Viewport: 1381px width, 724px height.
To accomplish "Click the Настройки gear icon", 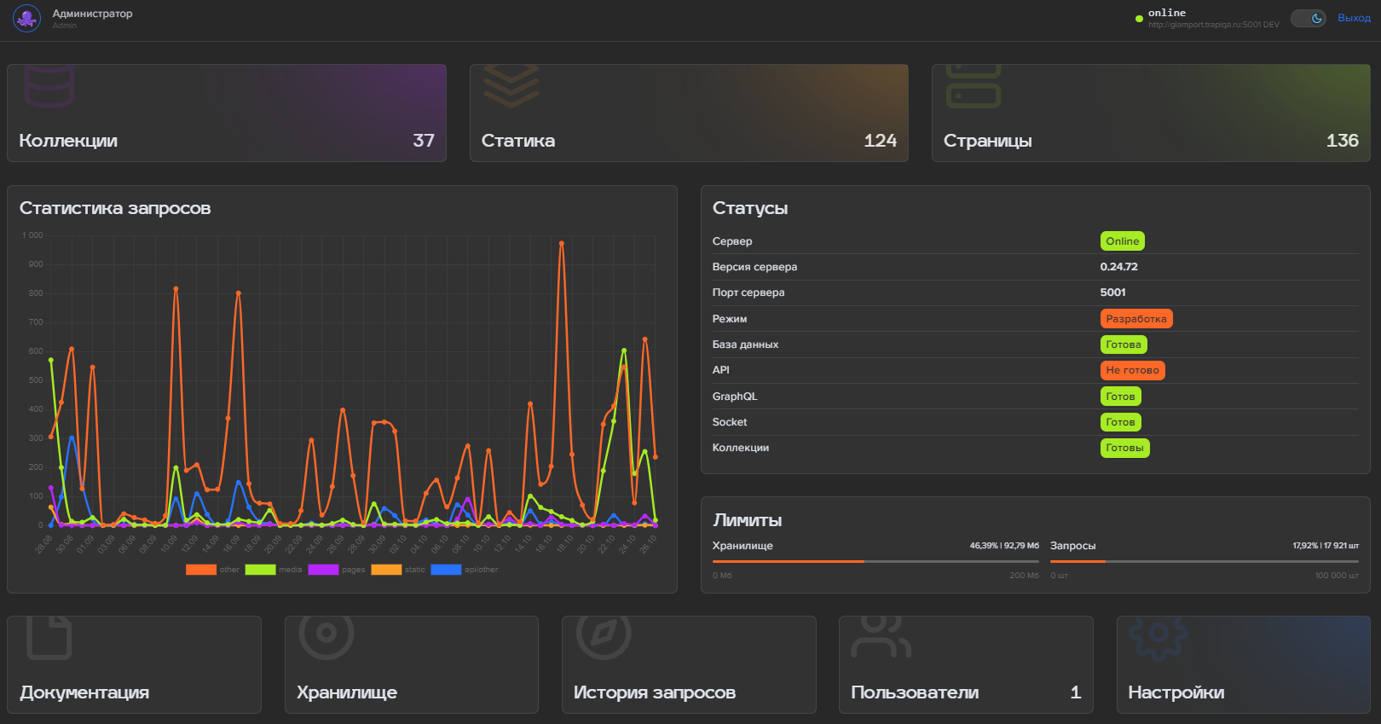I will tap(1158, 636).
